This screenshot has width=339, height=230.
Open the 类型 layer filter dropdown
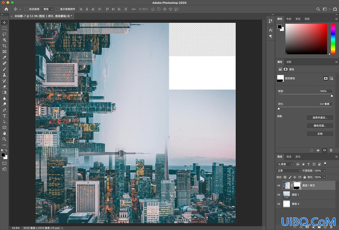(x=285, y=164)
